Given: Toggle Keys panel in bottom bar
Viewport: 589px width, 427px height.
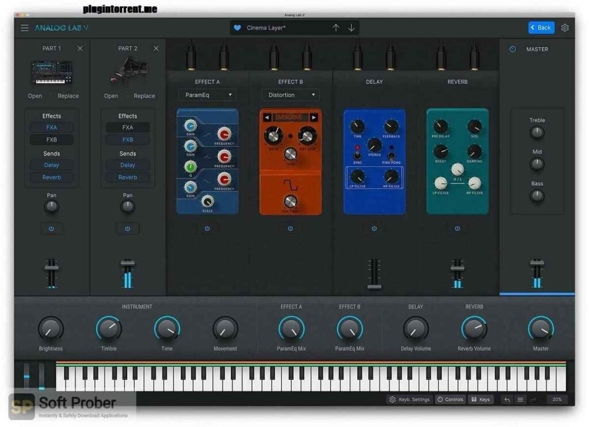Looking at the screenshot, I should coord(480,399).
